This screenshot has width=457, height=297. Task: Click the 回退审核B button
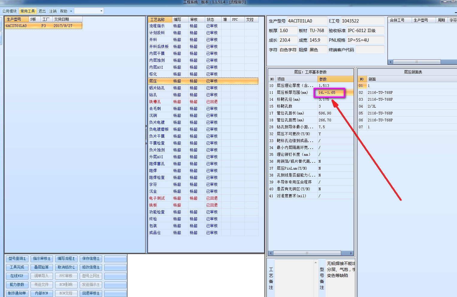pos(91,293)
